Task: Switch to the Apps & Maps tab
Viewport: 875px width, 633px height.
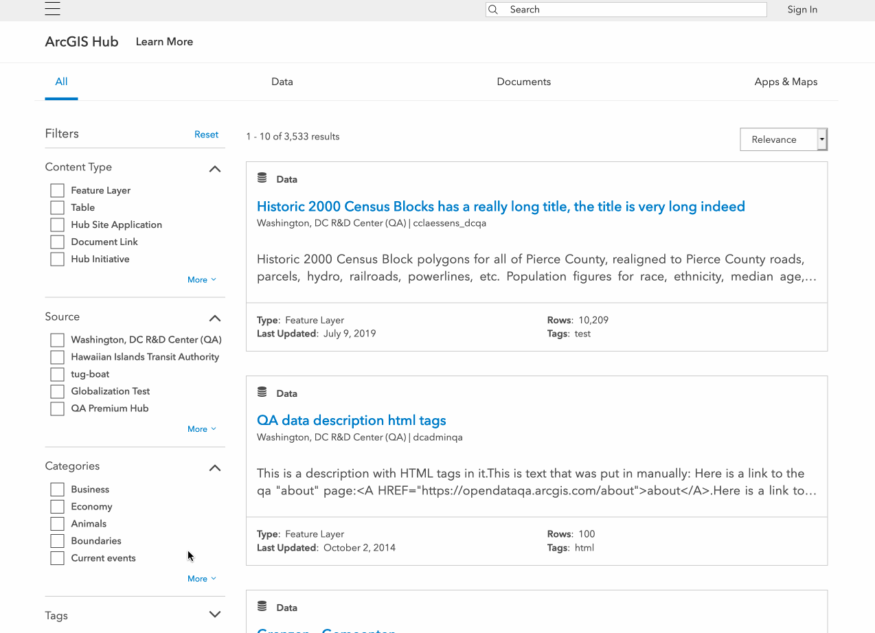Action: [786, 82]
